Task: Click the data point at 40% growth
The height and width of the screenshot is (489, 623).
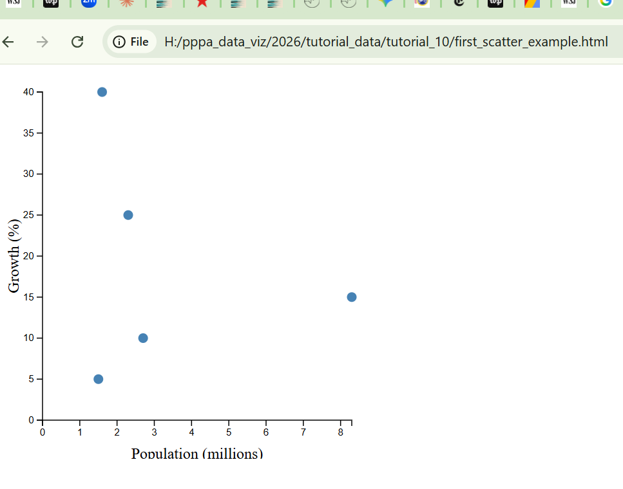Action: (102, 92)
